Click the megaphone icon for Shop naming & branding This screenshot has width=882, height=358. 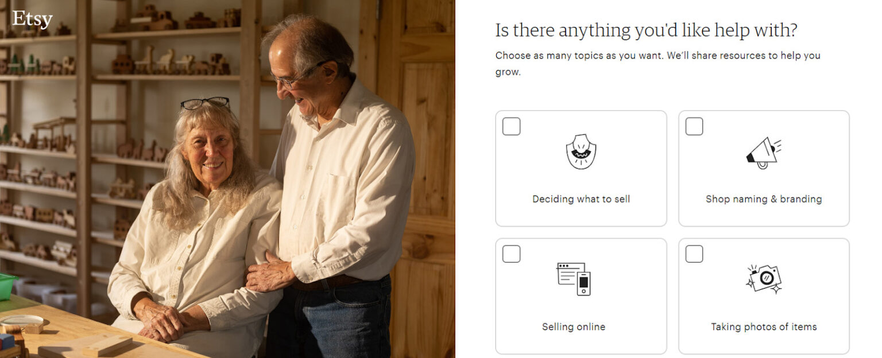click(764, 152)
